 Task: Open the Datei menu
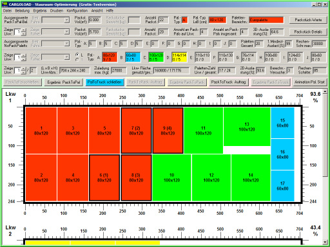click(7, 10)
